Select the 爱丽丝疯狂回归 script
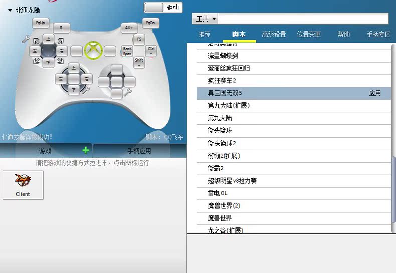396x273 pixels. point(294,68)
